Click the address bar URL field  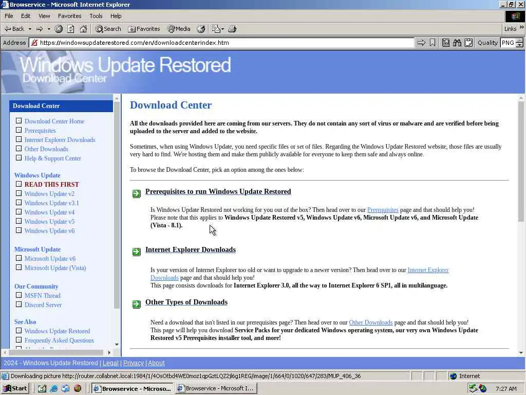pos(221,43)
